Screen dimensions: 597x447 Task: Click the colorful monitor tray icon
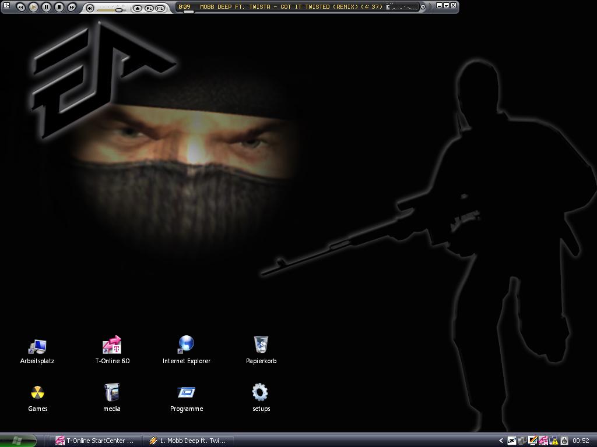[x=533, y=441]
